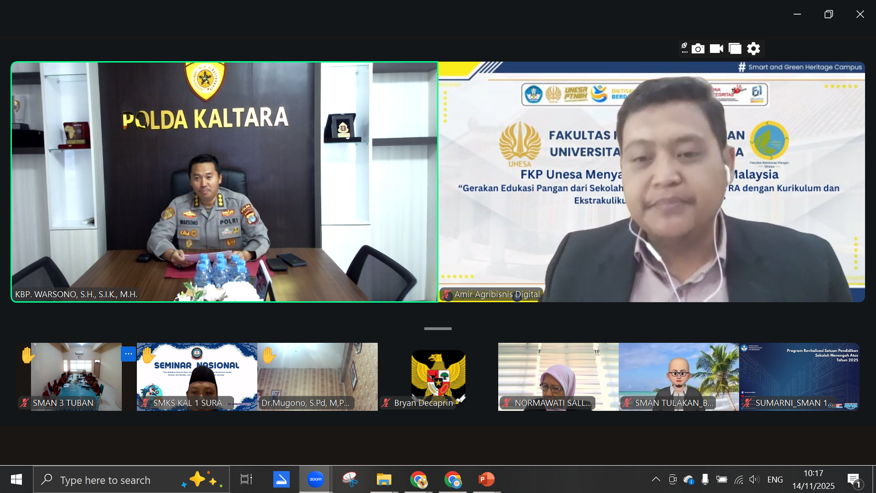
Task: Open the notification action center
Action: pos(854,479)
